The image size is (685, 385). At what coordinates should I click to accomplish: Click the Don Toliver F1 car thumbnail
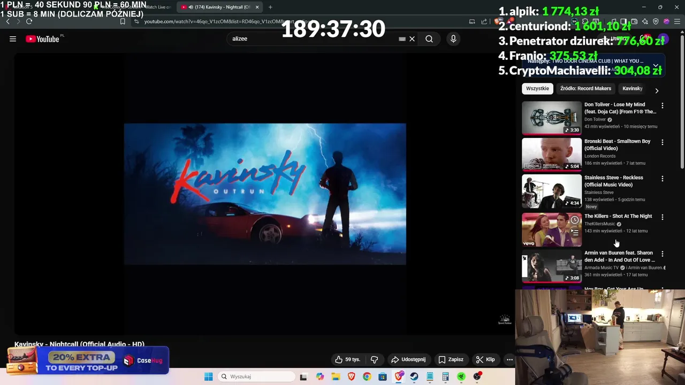552,118
